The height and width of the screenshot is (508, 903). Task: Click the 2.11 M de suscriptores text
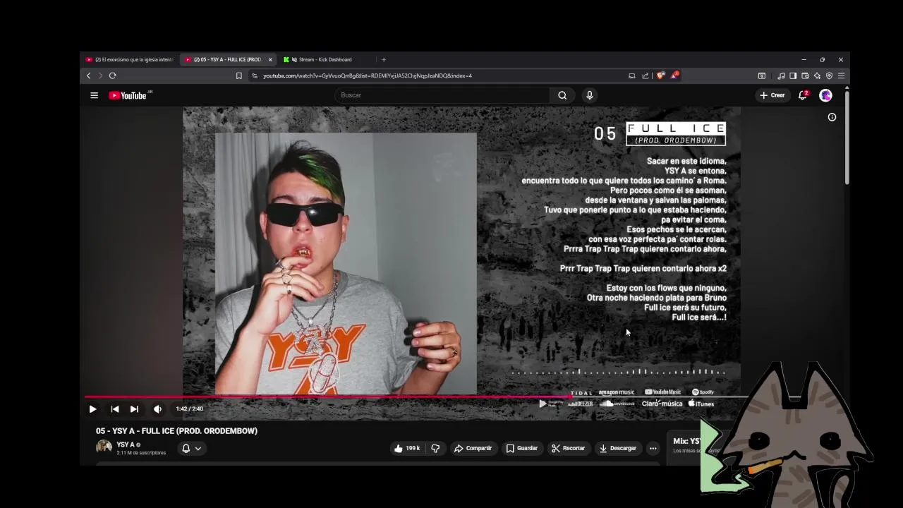[141, 453]
